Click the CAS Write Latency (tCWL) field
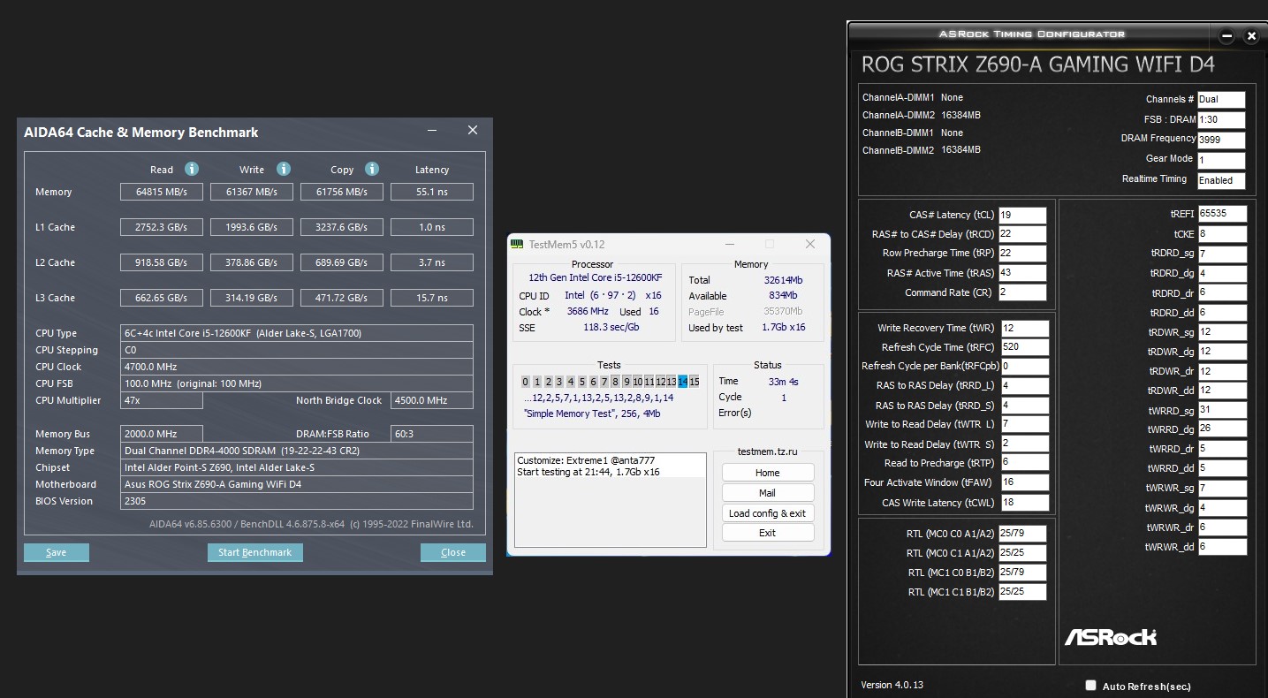Screen dimensions: 1268x698 coord(1025,503)
